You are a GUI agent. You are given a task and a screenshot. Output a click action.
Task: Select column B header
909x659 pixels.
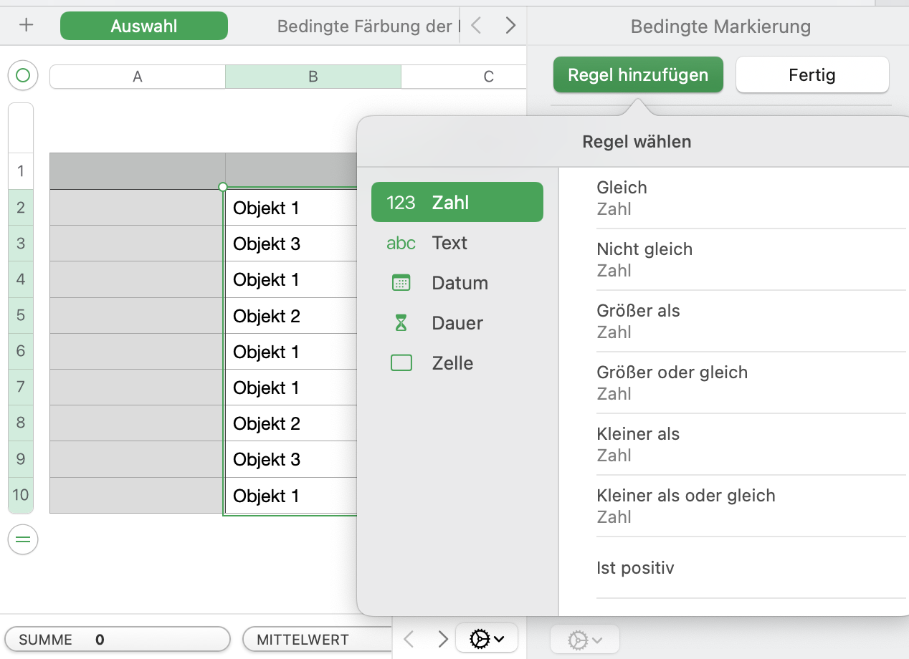[313, 77]
